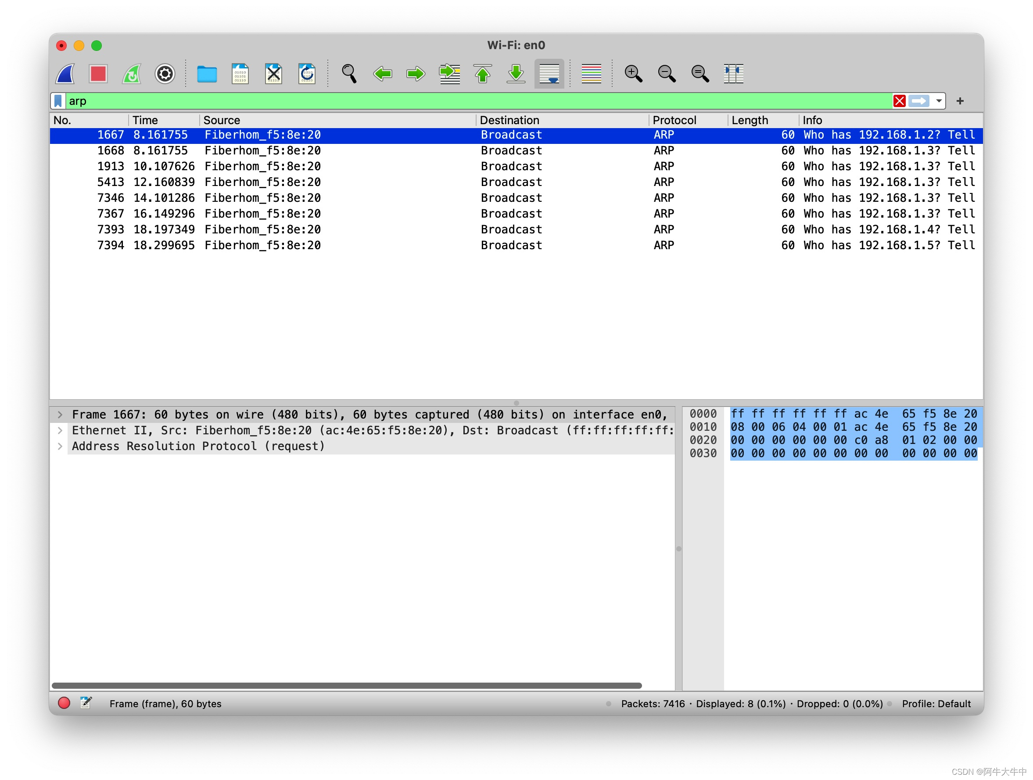Restart the current capture
Image resolution: width=1033 pixels, height=780 pixels.
[x=132, y=74]
